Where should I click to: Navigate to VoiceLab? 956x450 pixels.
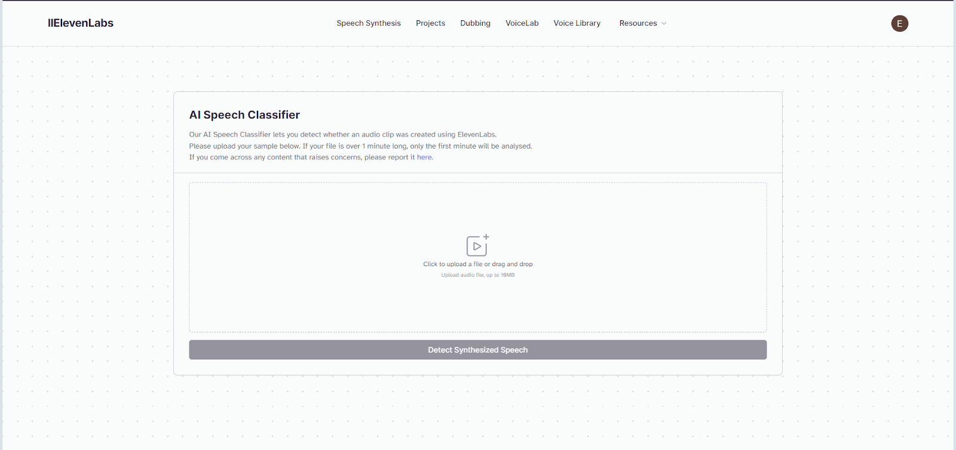pos(522,23)
